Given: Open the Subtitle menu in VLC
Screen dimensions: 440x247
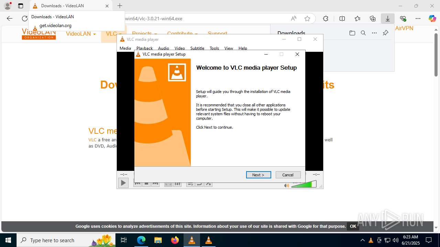Looking at the screenshot, I should 197,48.
